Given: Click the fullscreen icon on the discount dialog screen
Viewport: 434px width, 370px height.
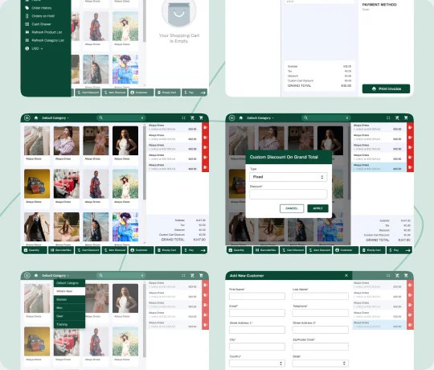Looking at the screenshot, I should [388, 118].
